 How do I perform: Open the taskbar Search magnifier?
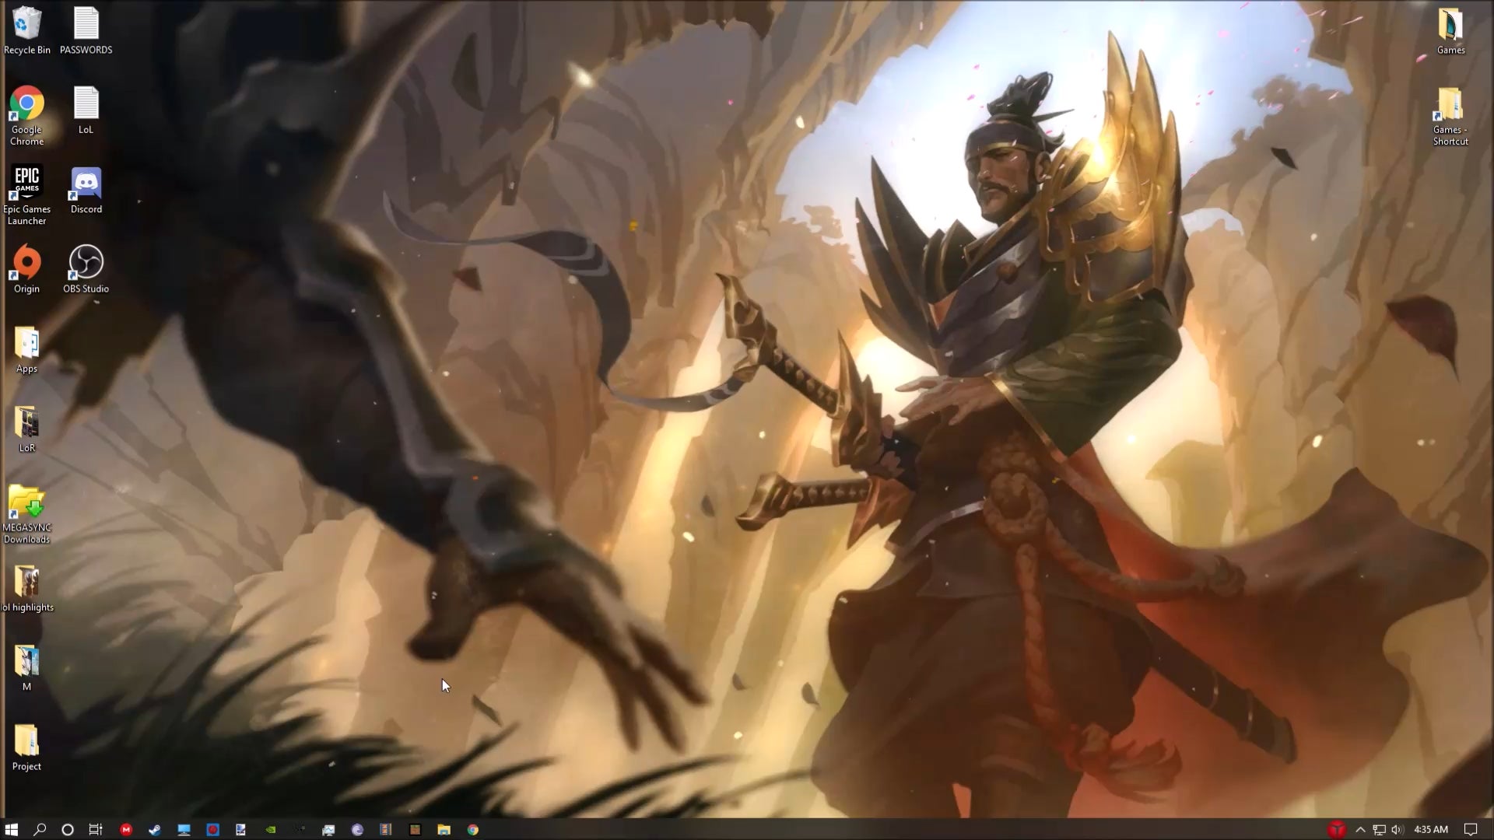[40, 830]
